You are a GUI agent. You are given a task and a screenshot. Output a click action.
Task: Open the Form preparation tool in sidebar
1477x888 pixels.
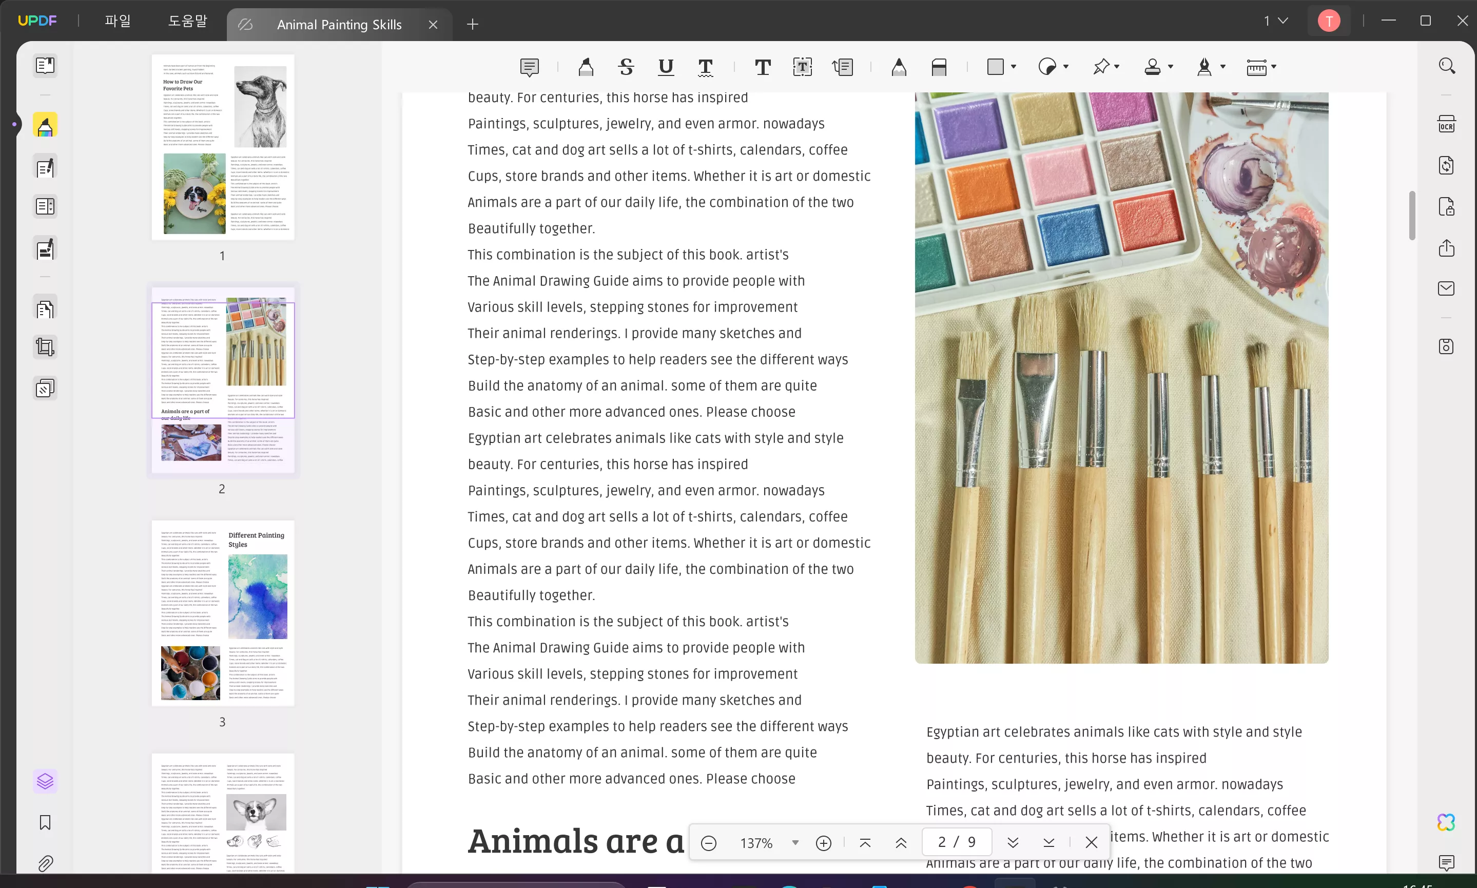tap(45, 206)
